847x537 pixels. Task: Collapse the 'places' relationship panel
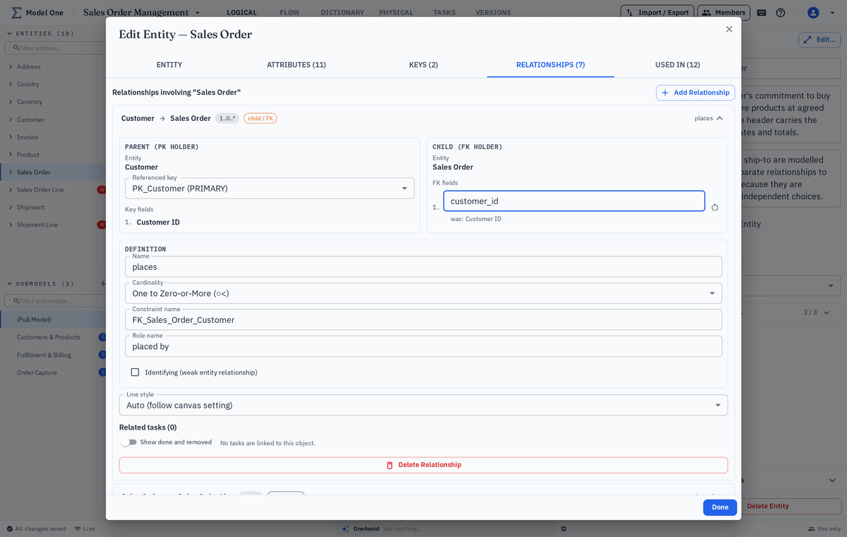click(720, 118)
